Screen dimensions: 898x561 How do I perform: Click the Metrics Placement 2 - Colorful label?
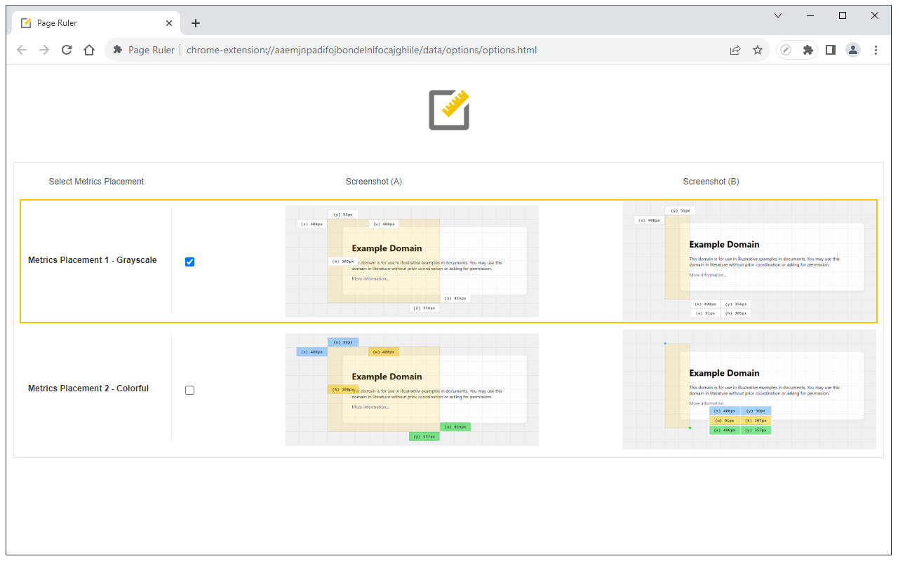tap(88, 388)
